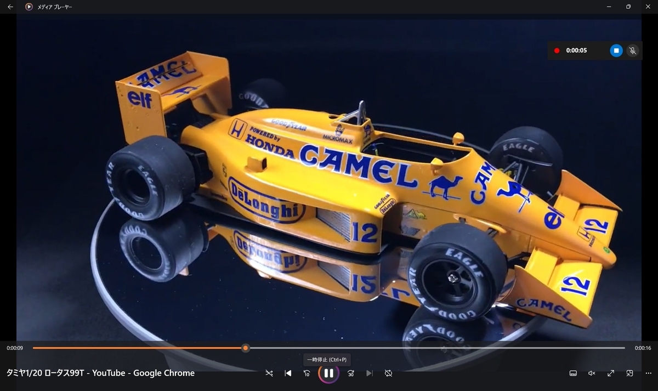Stop the screen recording
This screenshot has height=391, width=658.
(x=616, y=50)
